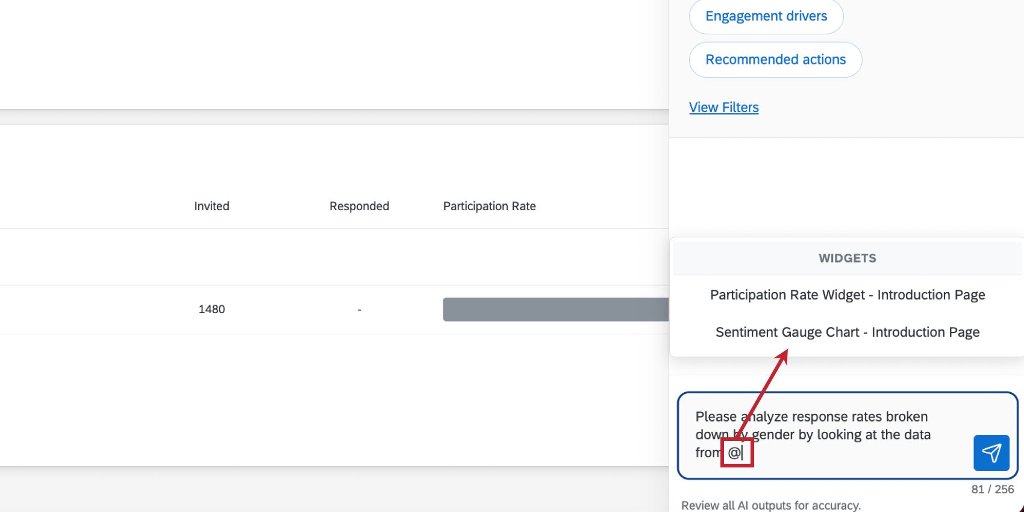Click the 1480 invited count cell
This screenshot has height=512, width=1024.
point(211,309)
